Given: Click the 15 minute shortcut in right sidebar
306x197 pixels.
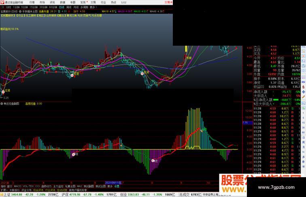Looking at the screenshot, I should tap(304, 123).
